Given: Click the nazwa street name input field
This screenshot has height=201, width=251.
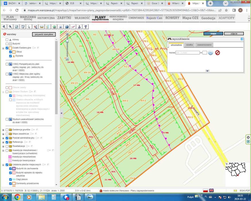Looking at the screenshot, I should (188, 53).
